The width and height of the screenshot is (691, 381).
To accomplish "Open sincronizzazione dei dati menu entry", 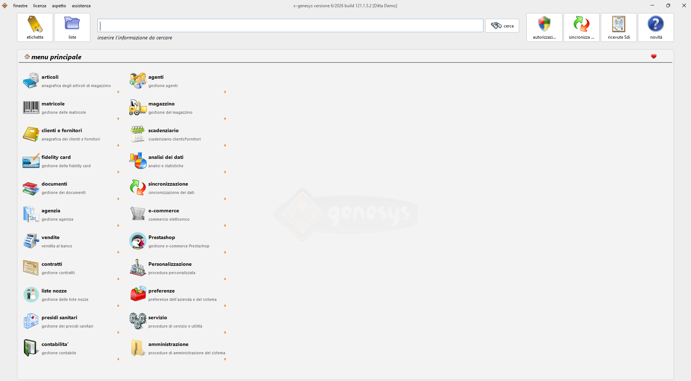I will [x=178, y=188].
